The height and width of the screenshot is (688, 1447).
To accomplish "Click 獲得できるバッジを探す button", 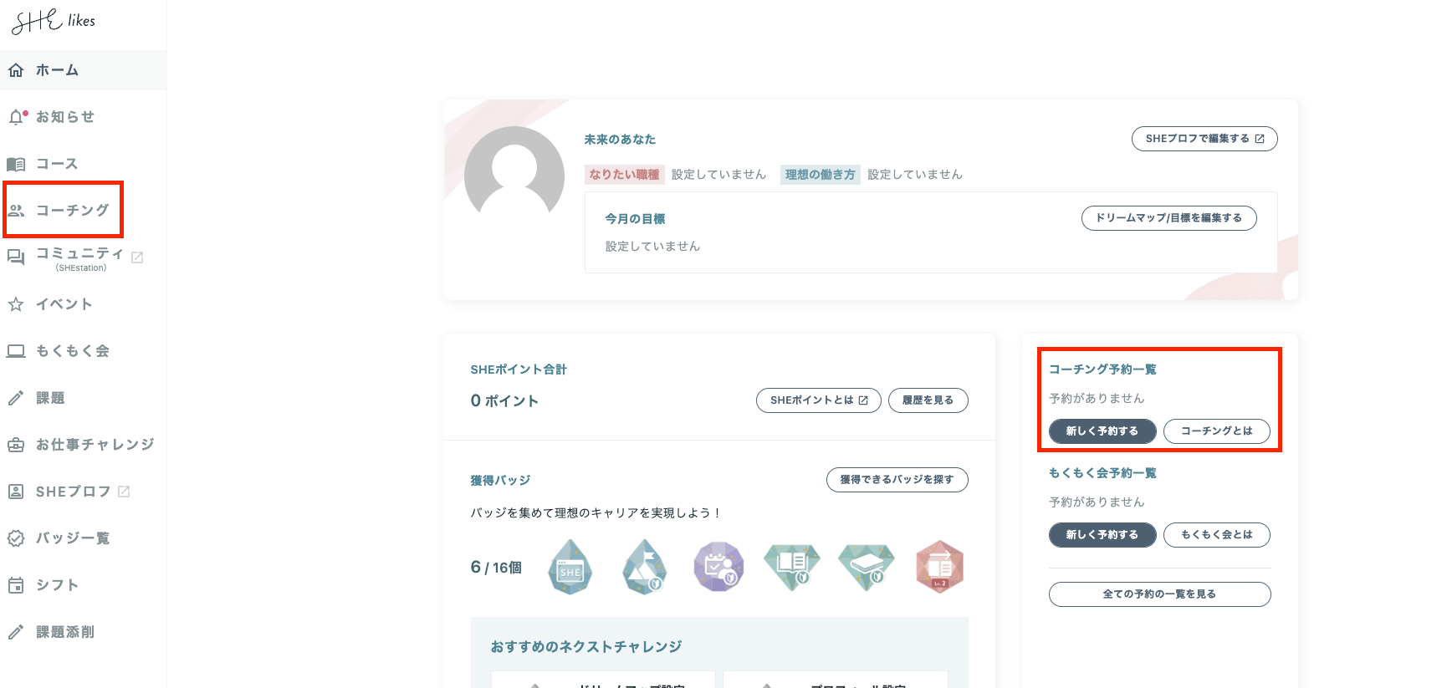I will (897, 480).
